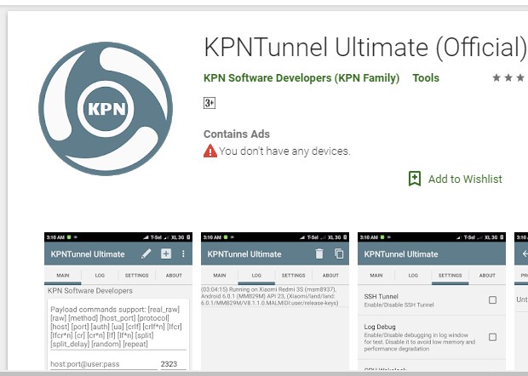Click the SSH Tunnel setting label
The height and width of the screenshot is (376, 528).
tap(381, 296)
